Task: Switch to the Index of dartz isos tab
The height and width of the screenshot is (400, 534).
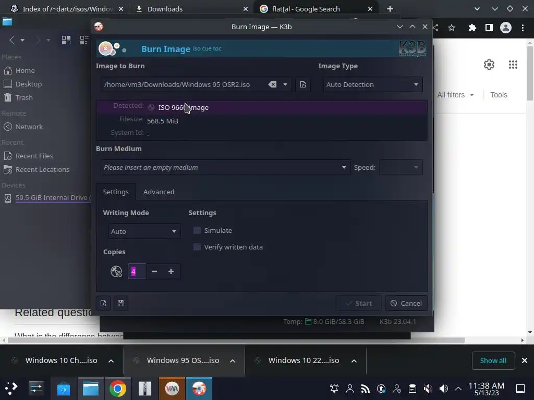Action: [67, 9]
